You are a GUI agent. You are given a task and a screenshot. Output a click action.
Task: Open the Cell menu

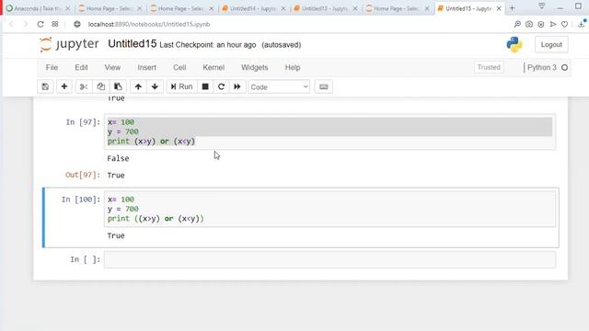point(179,67)
